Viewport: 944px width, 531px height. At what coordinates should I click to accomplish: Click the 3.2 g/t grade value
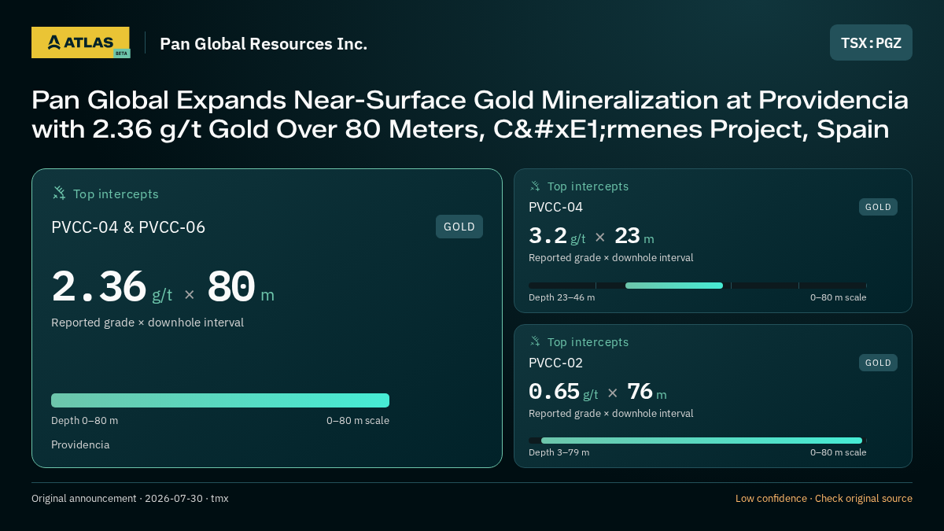(x=557, y=236)
